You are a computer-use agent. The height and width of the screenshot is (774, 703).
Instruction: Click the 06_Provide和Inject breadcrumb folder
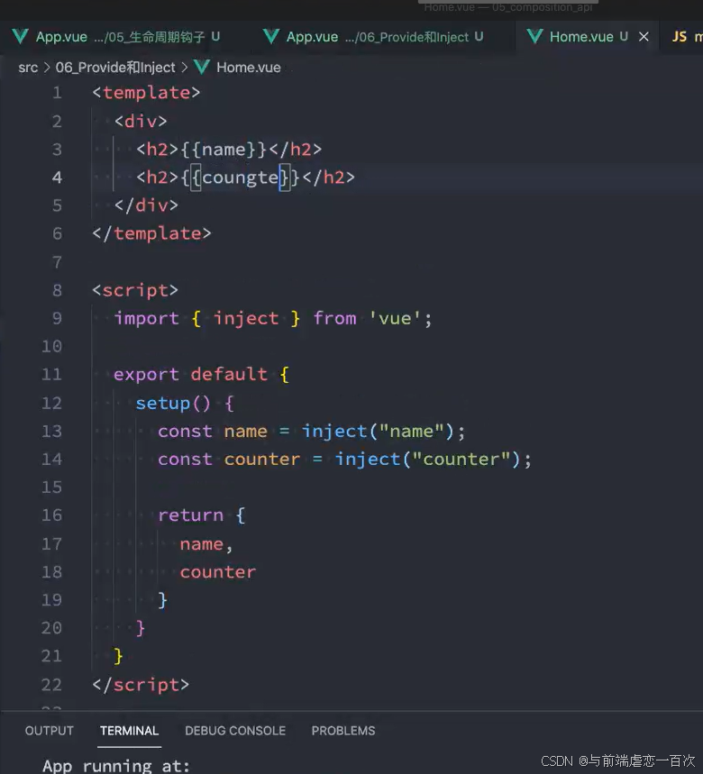[x=115, y=68]
